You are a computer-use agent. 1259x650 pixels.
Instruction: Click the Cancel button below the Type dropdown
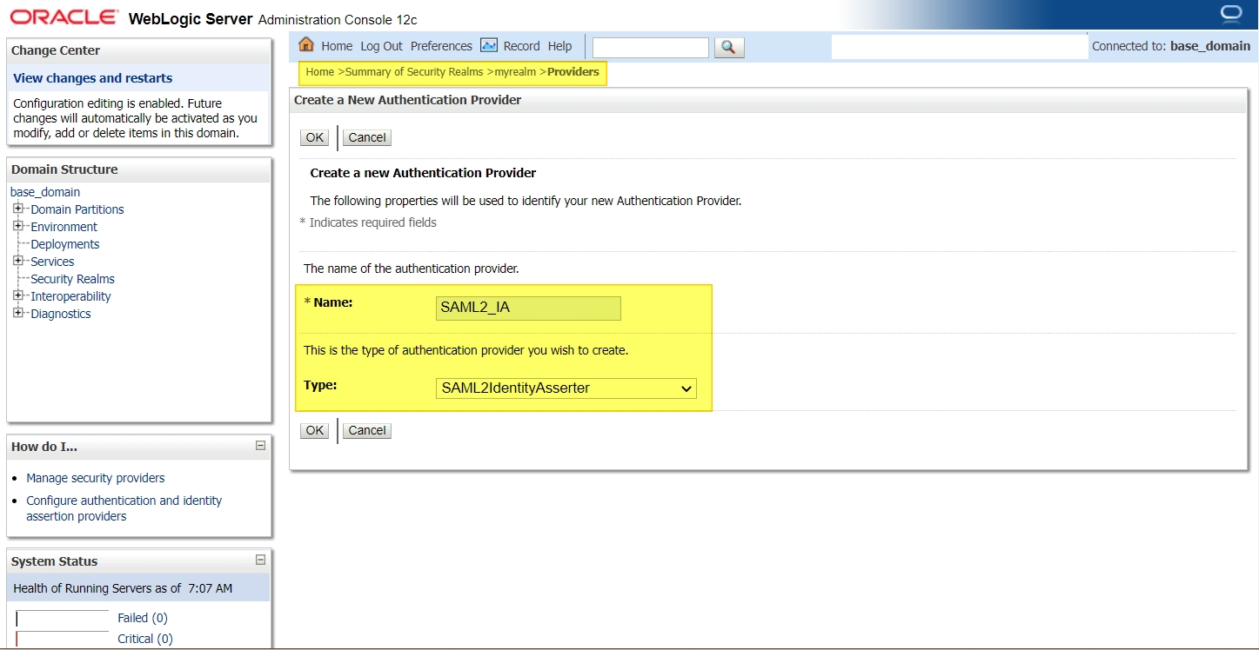(367, 430)
